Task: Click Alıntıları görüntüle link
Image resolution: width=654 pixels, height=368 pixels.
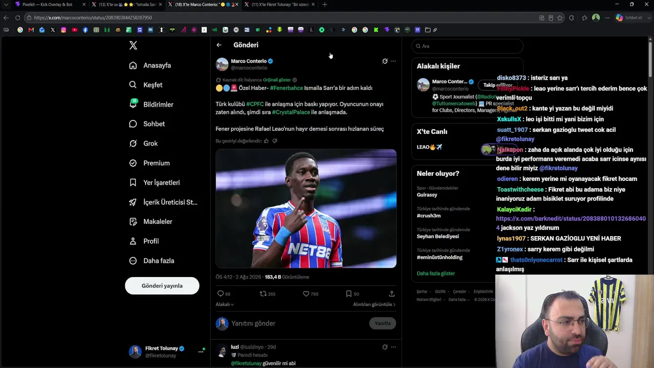Action: pyautogui.click(x=374, y=305)
